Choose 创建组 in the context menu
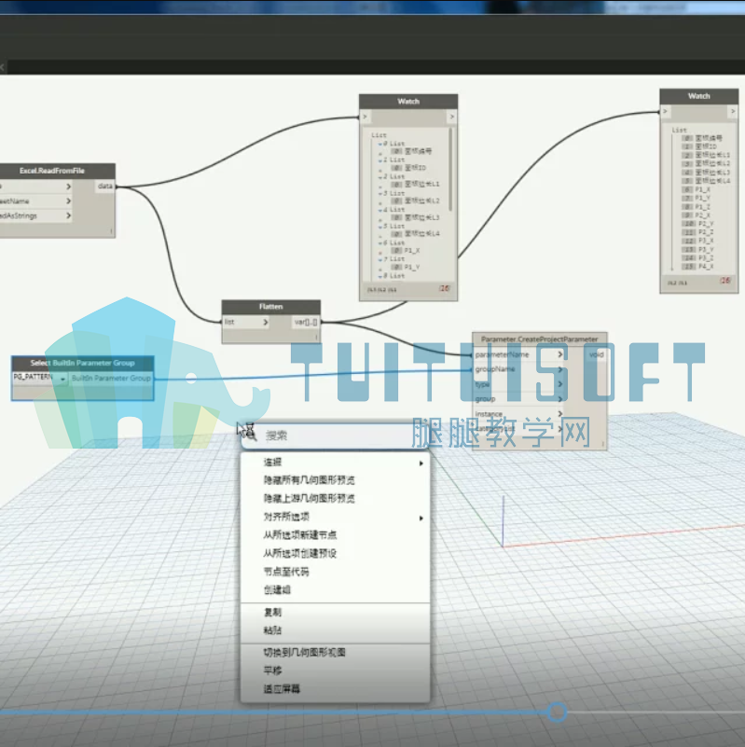This screenshot has height=747, width=745. [336, 589]
